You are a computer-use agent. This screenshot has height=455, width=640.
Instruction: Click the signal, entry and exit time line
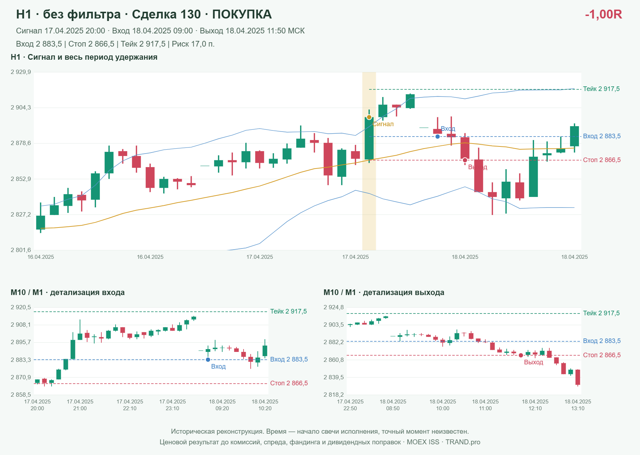[x=160, y=31]
